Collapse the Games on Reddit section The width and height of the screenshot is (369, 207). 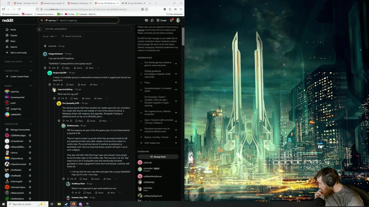[x=31, y=62]
